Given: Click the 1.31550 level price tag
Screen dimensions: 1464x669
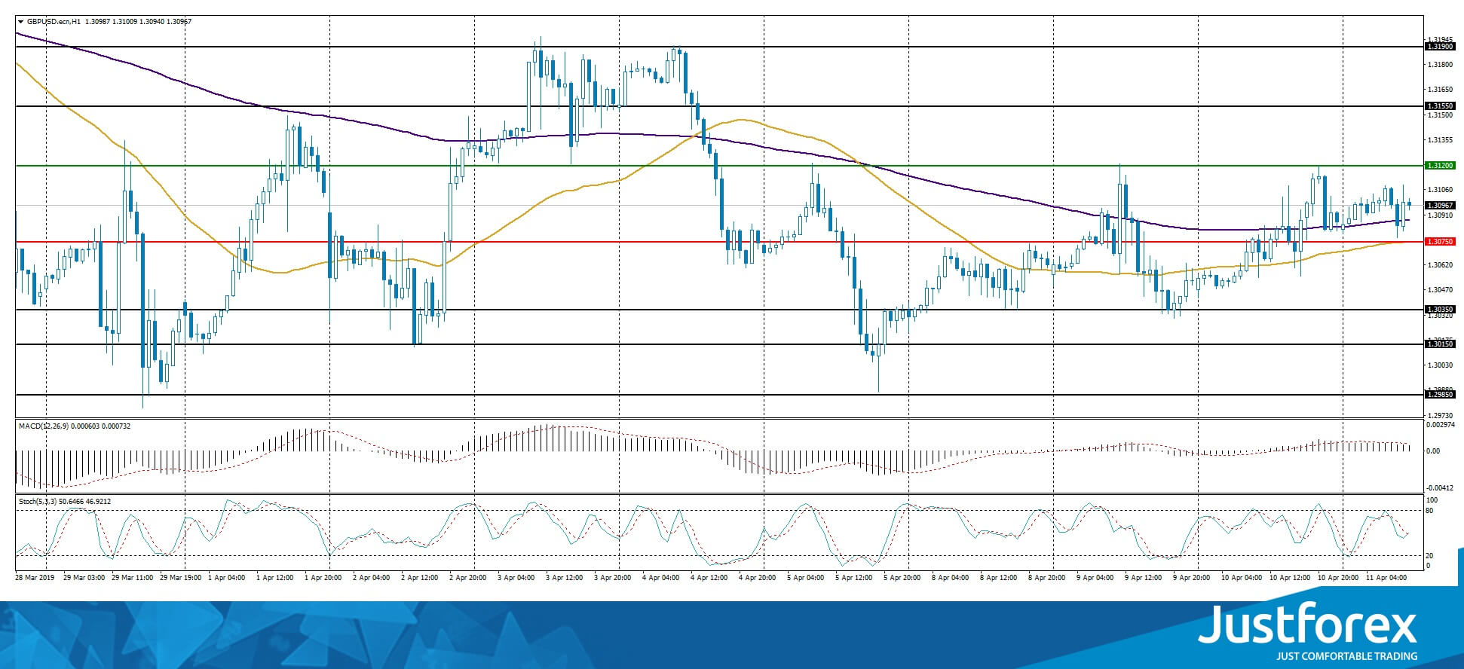Looking at the screenshot, I should pyautogui.click(x=1440, y=107).
